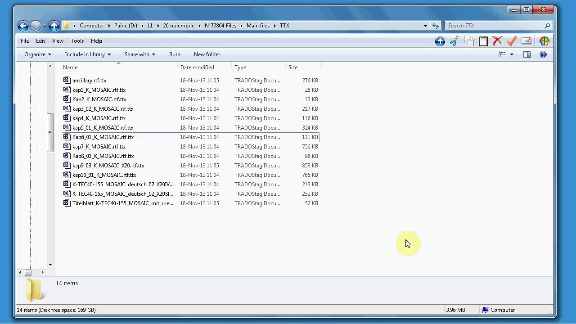Viewport: 576px width, 324px height.
Task: Select the kap9_03_K_MOSAIC_X20.rtf.ttx file icon
Action: click(67, 166)
